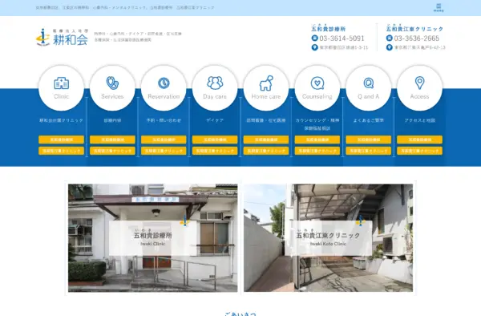Viewport: 481px width, 316px height.
Task: Click map pin icon under 03-3614-5091
Action: [x=314, y=47]
